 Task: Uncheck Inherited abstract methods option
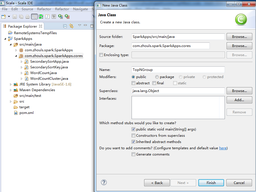point(133,142)
